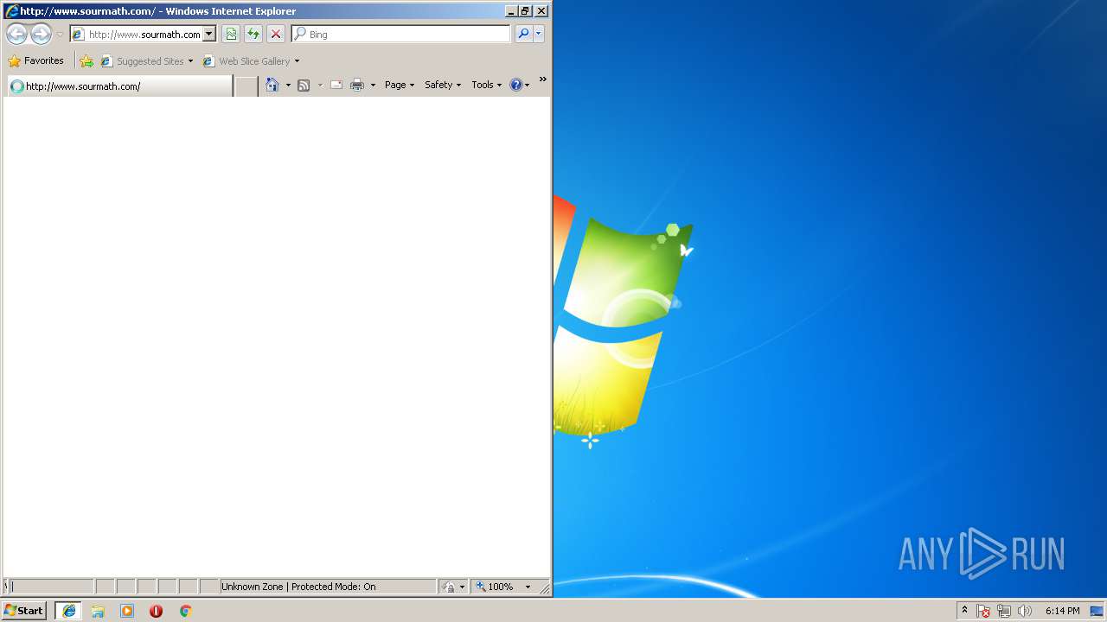Image resolution: width=1107 pixels, height=622 pixels.
Task: Open the recent pages dropdown arrow
Action: click(x=60, y=35)
